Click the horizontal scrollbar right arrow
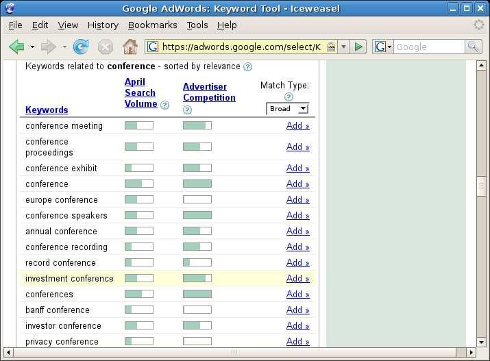This screenshot has width=490, height=361. (x=471, y=353)
